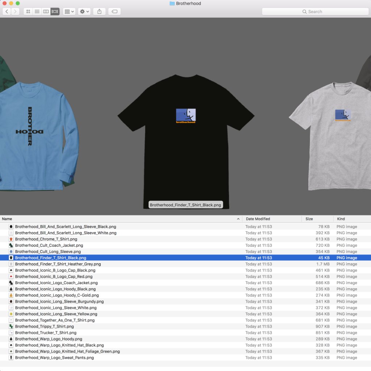
Task: Click the 45 KB size in selected row
Action: tap(324, 258)
